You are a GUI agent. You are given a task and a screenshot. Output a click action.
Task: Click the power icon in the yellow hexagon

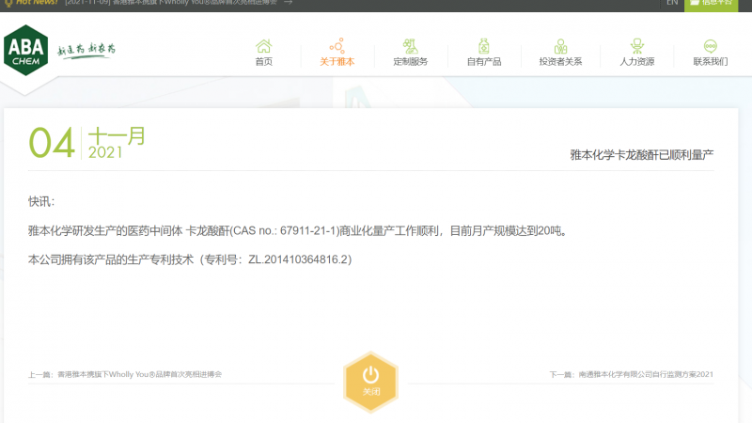[x=370, y=374]
